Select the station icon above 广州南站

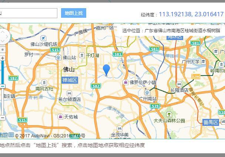tap(147, 93)
